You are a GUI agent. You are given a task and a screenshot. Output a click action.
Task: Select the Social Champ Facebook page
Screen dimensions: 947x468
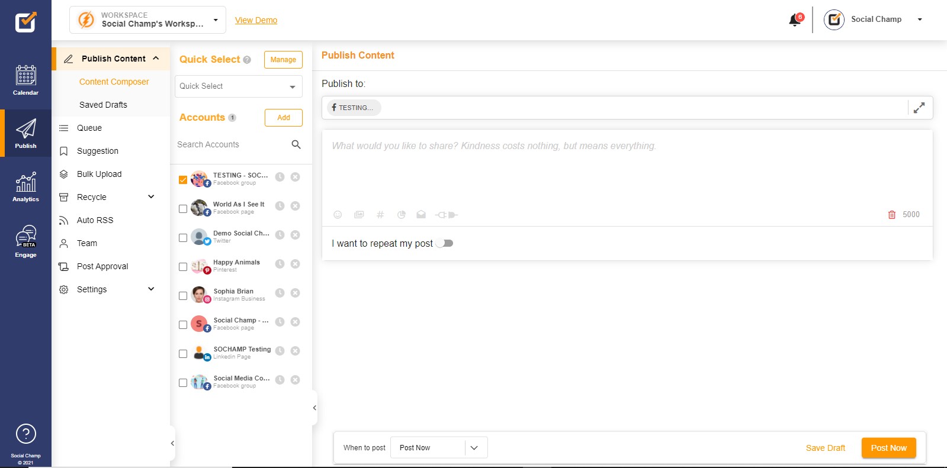point(183,325)
